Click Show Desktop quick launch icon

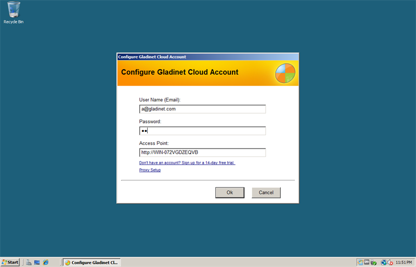[37, 262]
